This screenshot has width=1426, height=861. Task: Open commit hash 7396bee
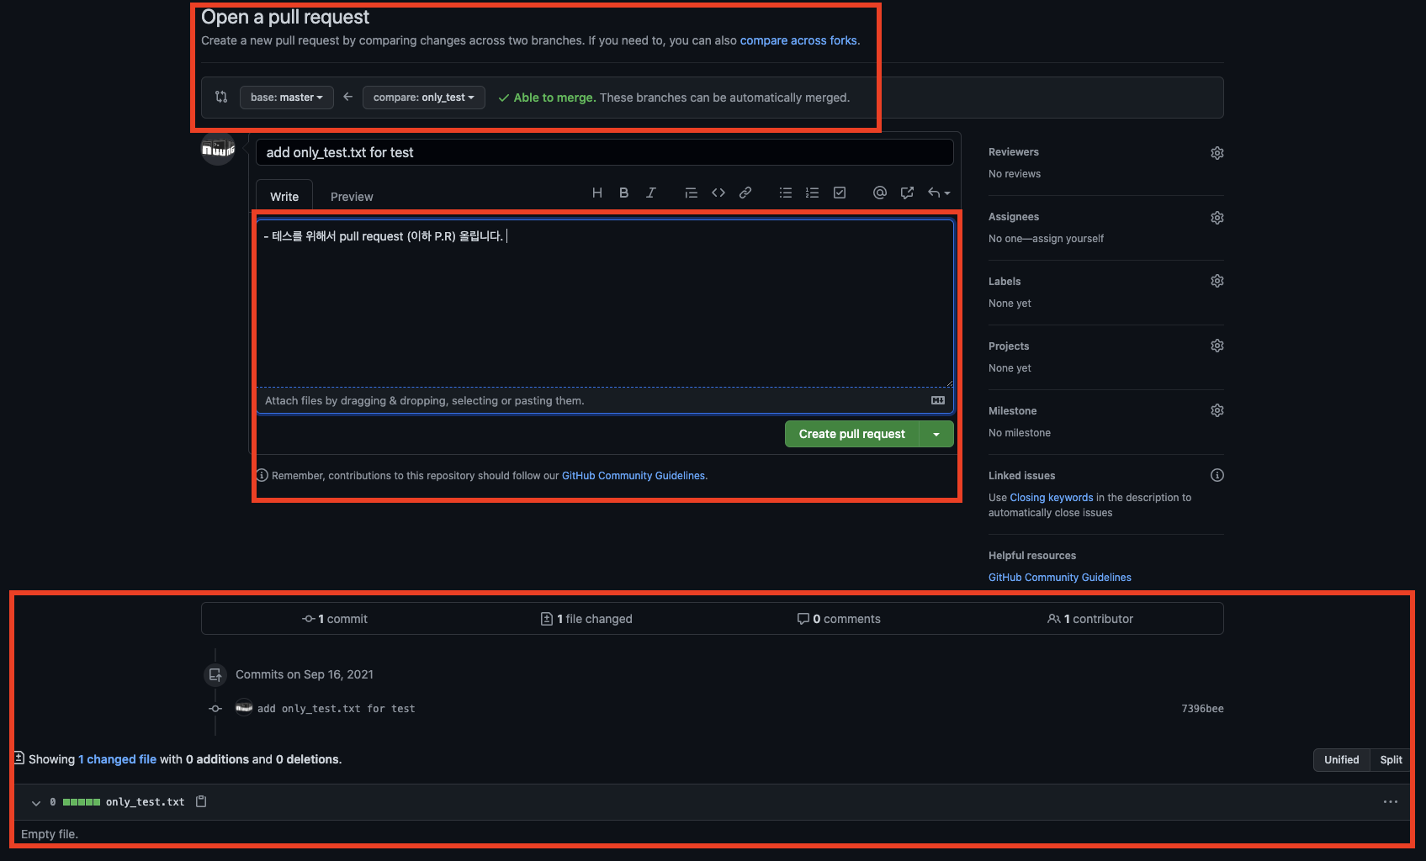1202,709
